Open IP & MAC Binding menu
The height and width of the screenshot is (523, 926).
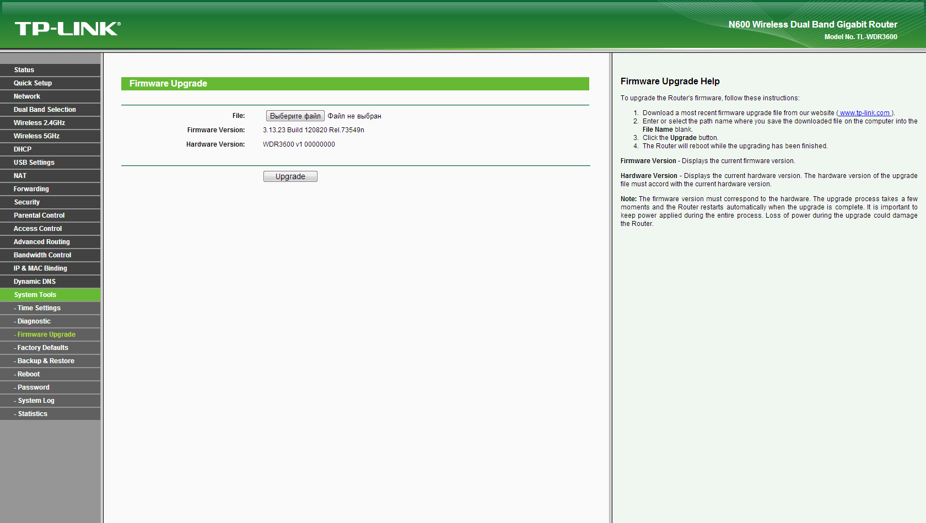[50, 268]
